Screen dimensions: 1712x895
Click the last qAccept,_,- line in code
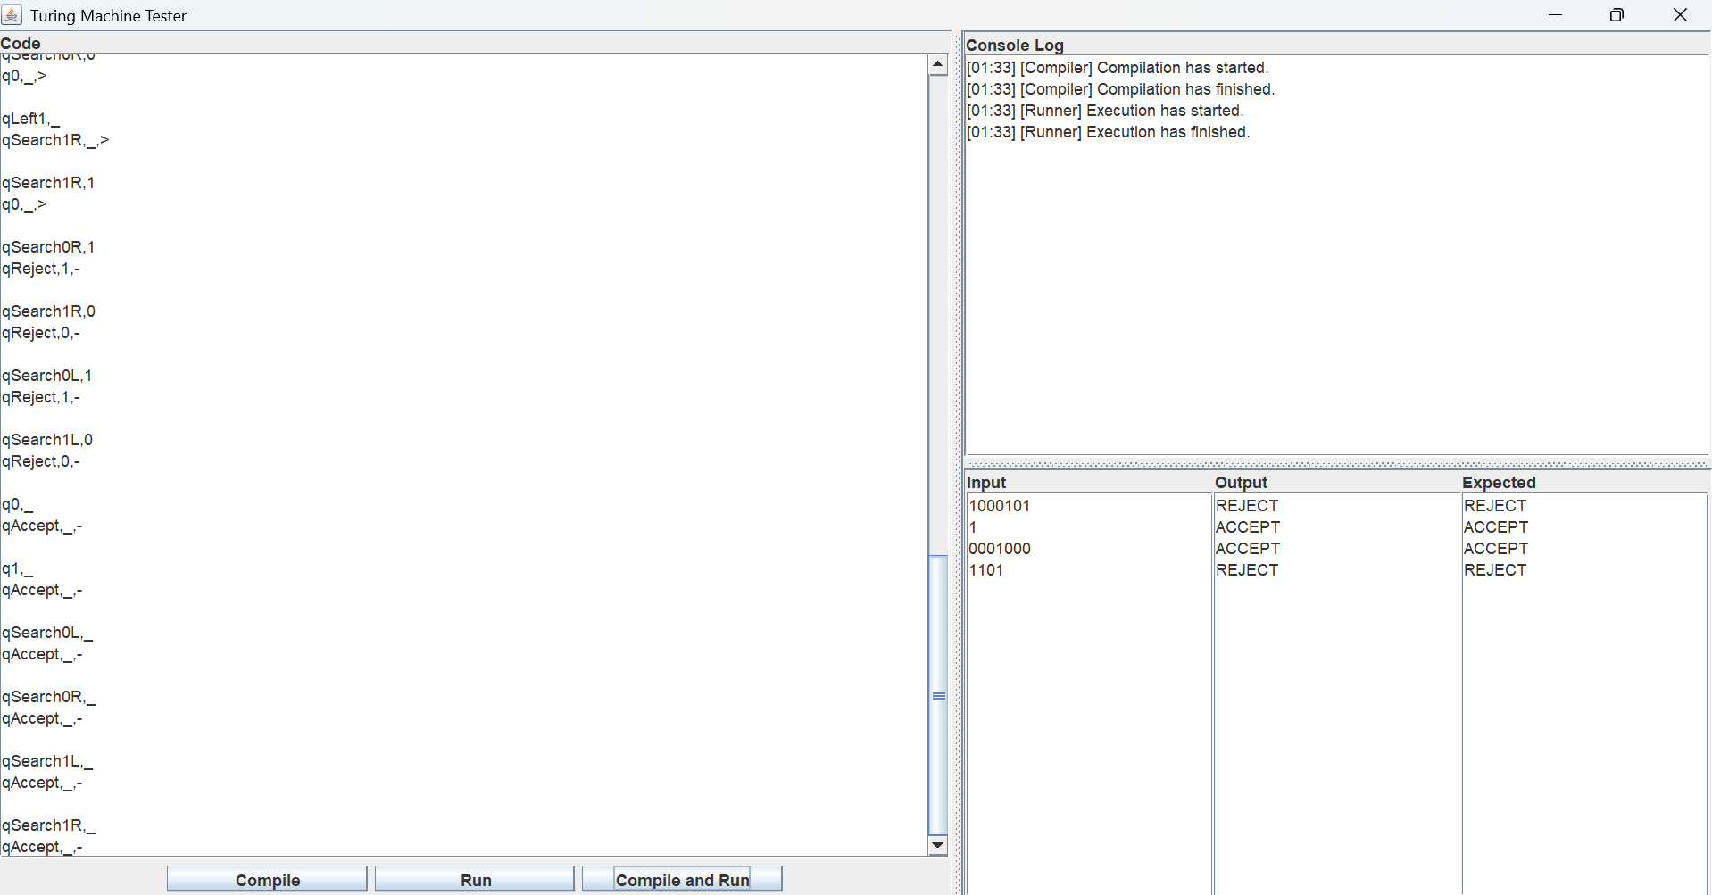42,847
